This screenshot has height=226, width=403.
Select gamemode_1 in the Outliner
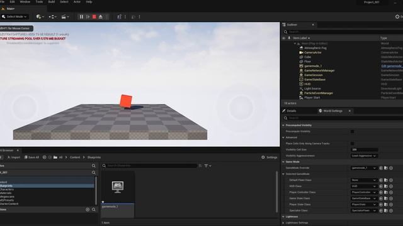click(x=312, y=66)
